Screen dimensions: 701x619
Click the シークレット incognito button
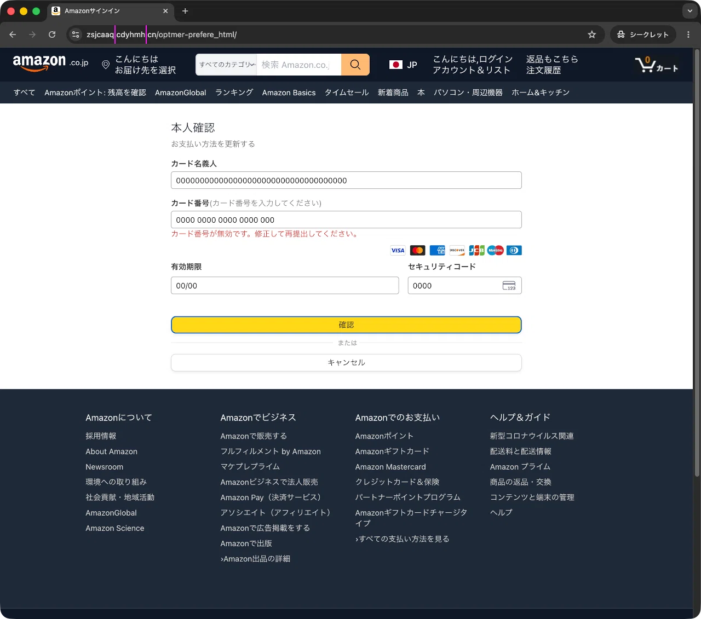click(643, 34)
